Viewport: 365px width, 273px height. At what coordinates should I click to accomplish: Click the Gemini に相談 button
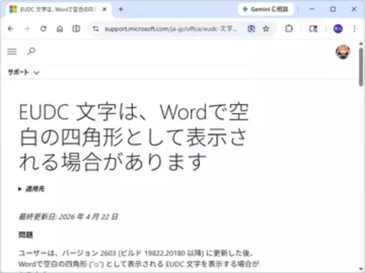tap(266, 9)
